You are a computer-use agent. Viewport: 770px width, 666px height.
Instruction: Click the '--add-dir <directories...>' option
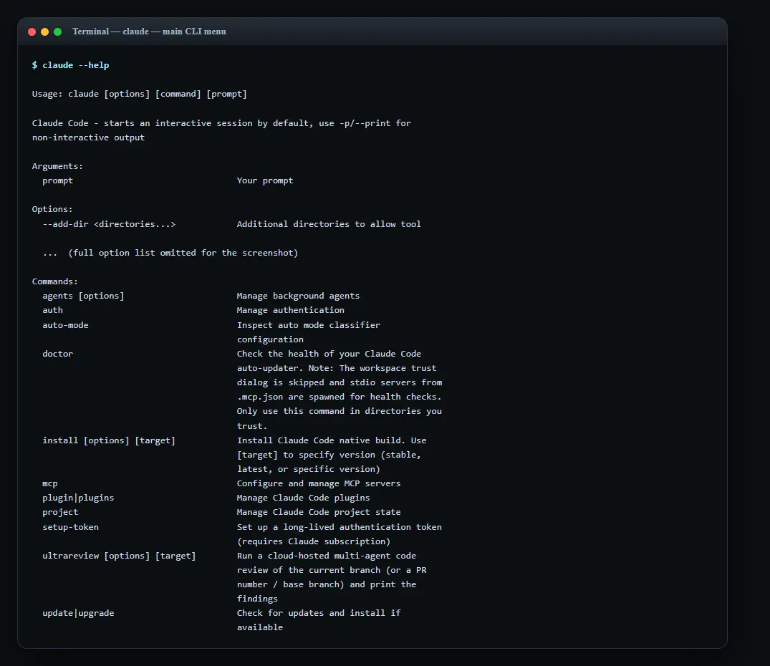click(x=109, y=224)
